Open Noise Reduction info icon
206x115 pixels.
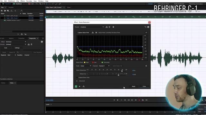tap(148, 27)
